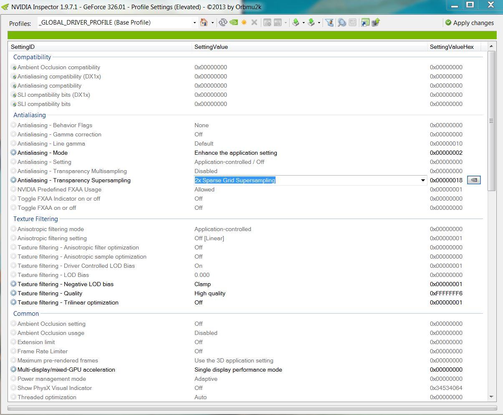Click icon of SLI compatibility bits (DX1x) row

tap(13, 95)
